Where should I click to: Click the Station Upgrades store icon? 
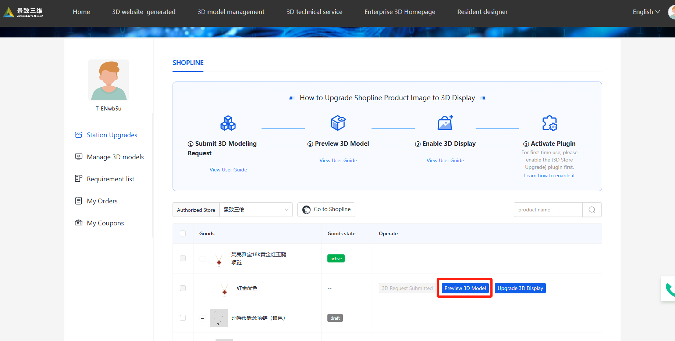[79, 135]
